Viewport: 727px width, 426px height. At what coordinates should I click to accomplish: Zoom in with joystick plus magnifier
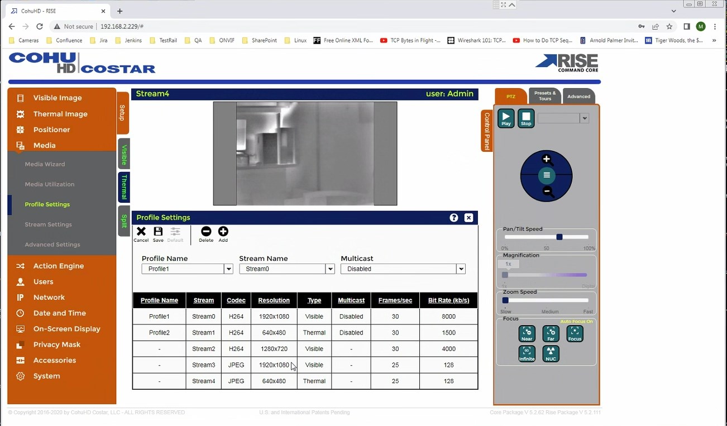pyautogui.click(x=547, y=160)
